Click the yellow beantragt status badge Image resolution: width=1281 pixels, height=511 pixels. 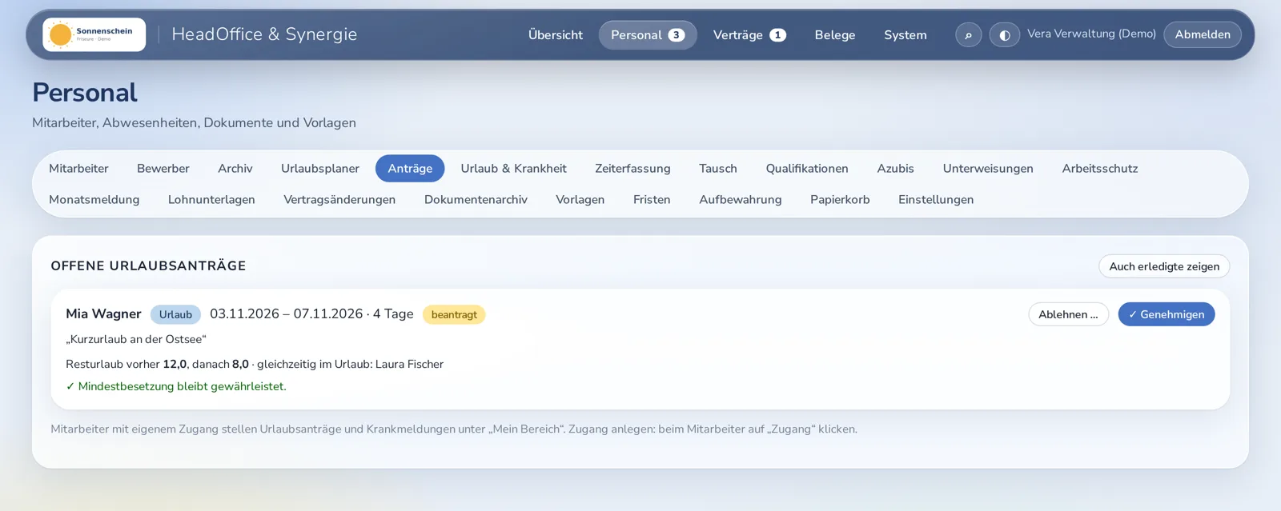pyautogui.click(x=454, y=314)
